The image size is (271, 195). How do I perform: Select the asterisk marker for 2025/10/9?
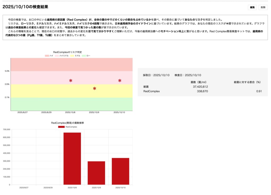click(x=94, y=88)
